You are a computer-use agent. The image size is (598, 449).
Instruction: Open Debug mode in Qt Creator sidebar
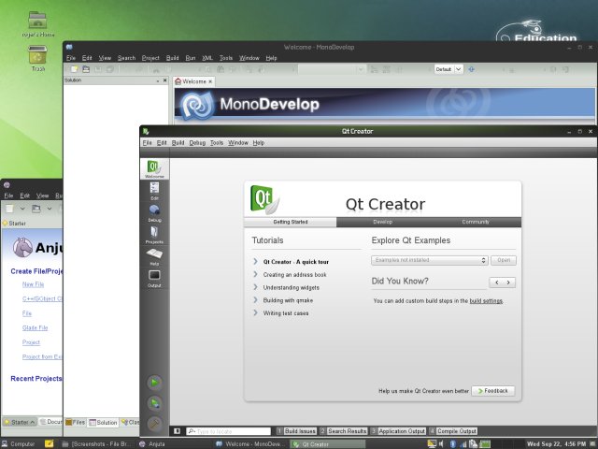[154, 212]
